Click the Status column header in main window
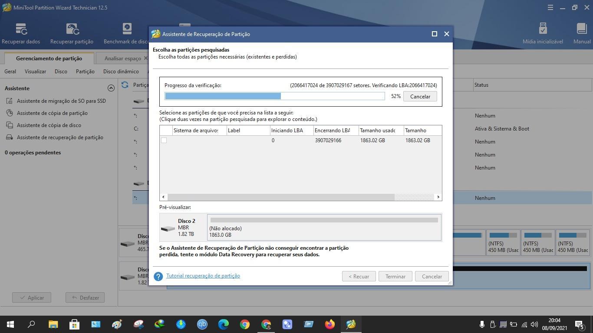593x333 pixels. coord(532,85)
